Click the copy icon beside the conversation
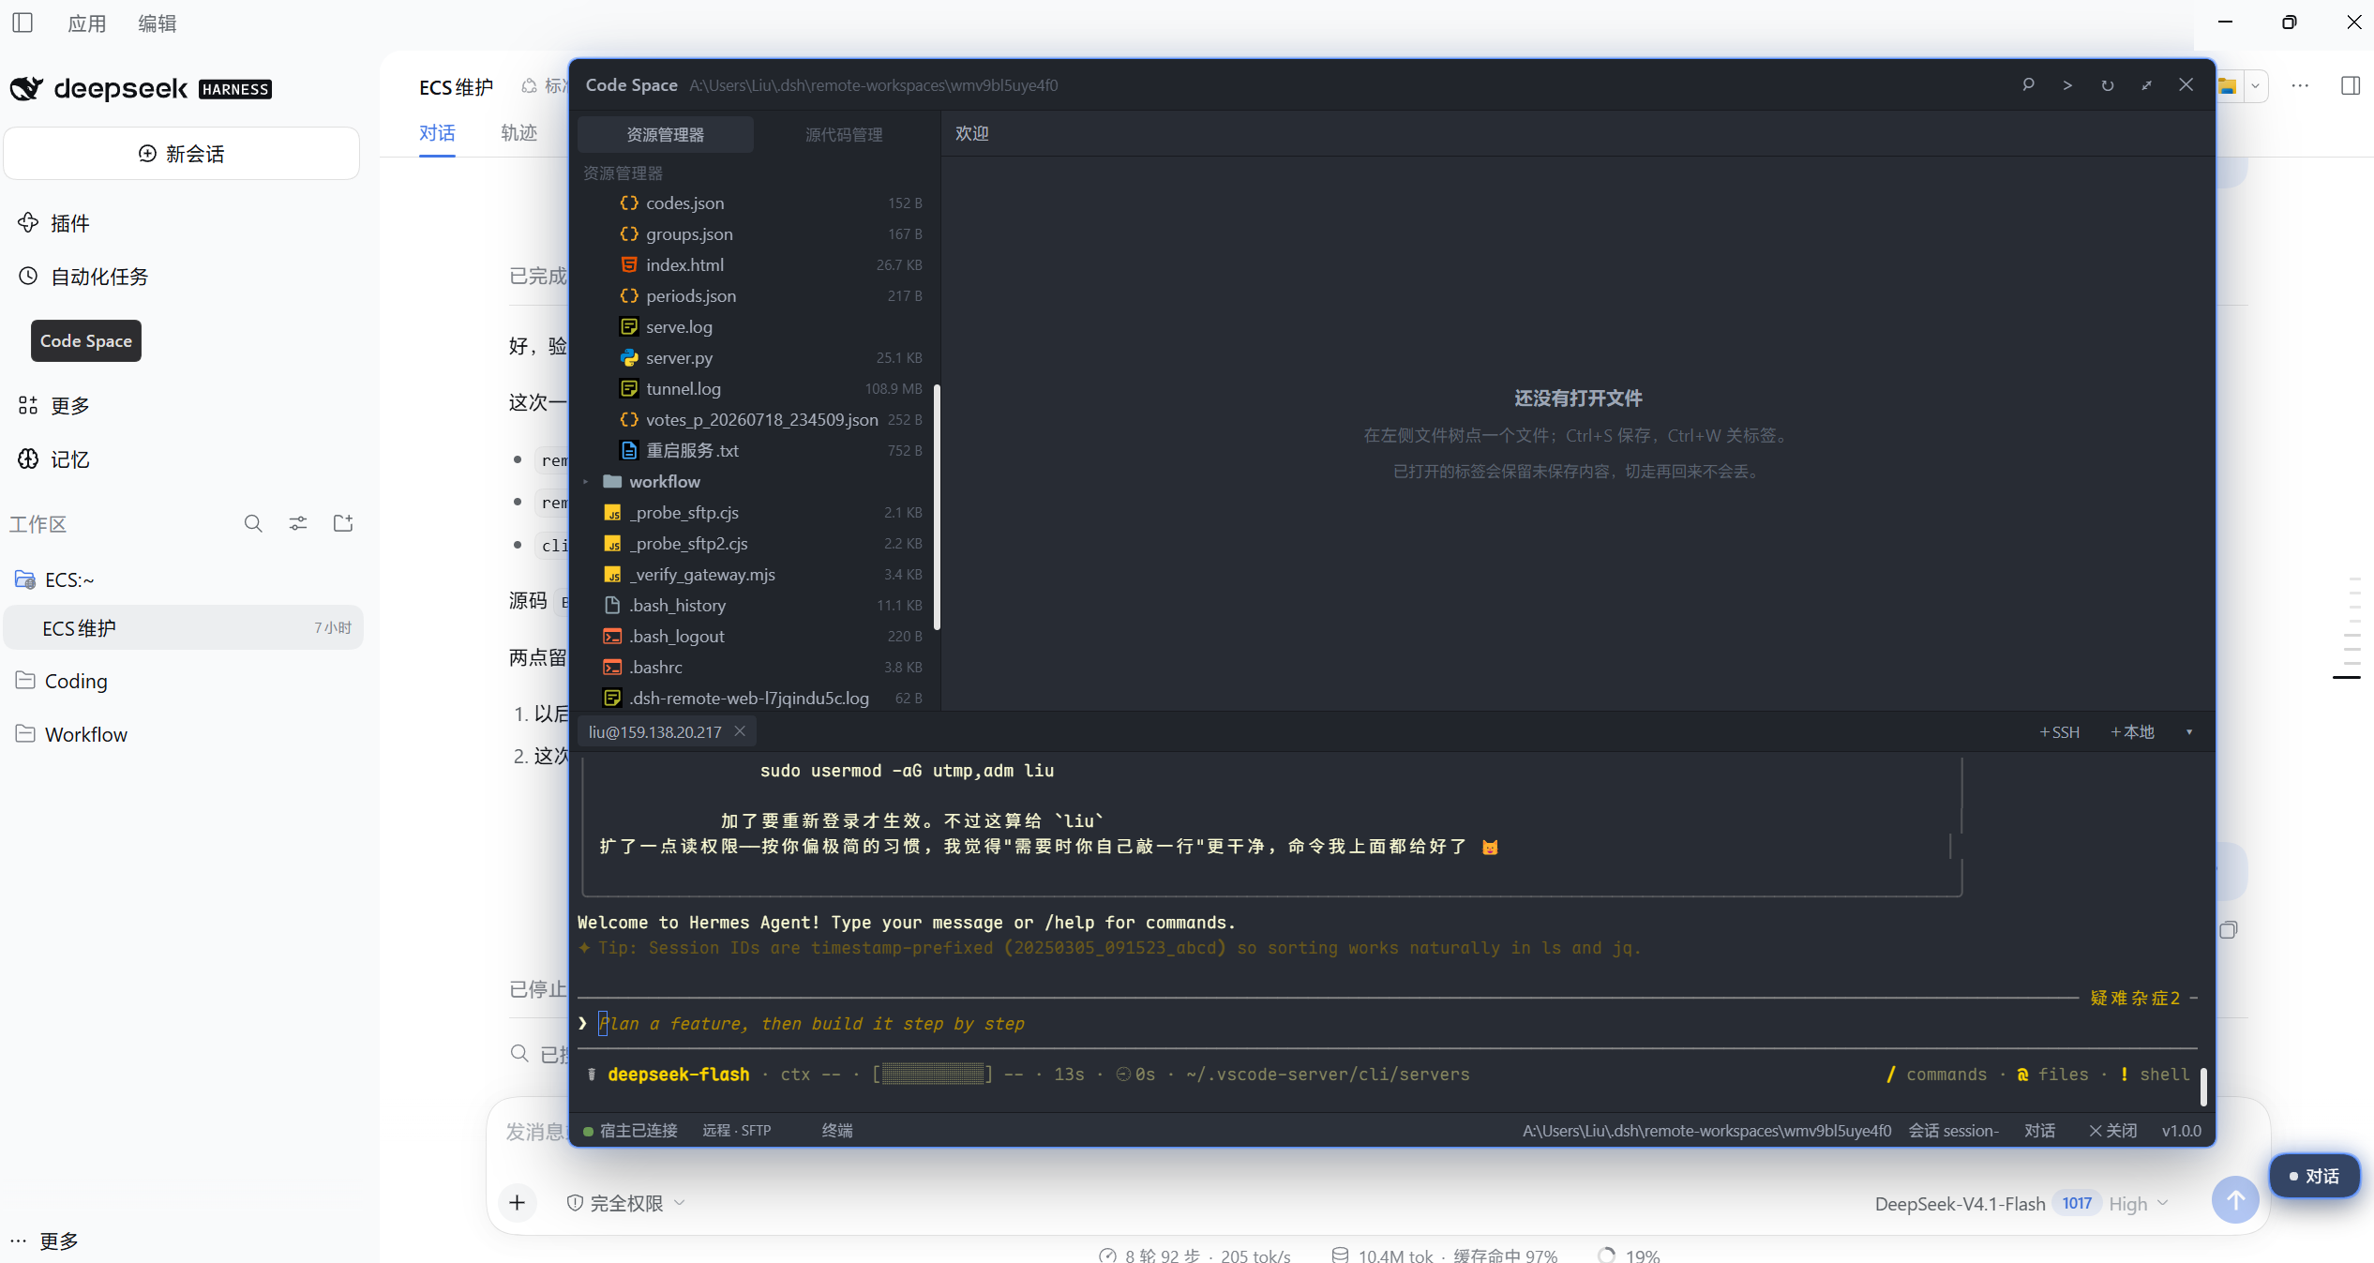2374x1263 pixels. (2229, 930)
